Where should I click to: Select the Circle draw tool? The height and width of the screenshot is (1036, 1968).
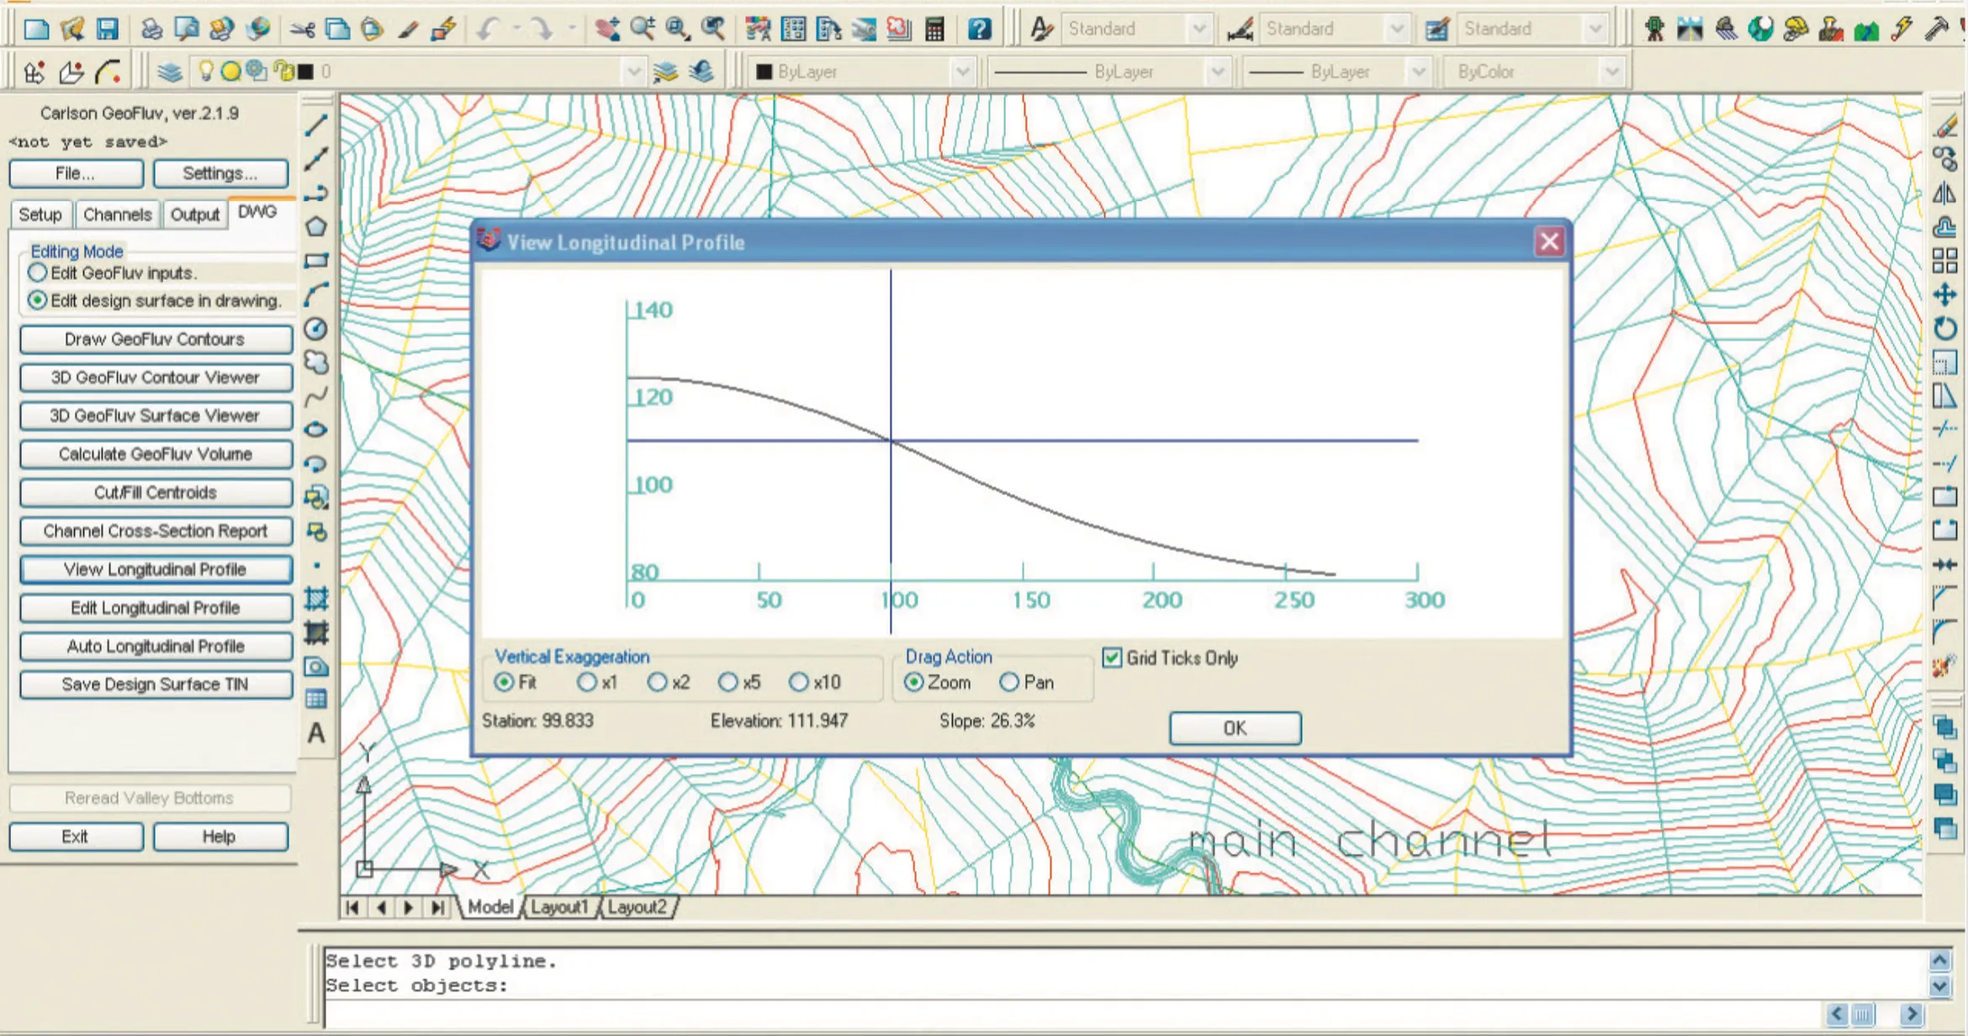click(x=316, y=329)
